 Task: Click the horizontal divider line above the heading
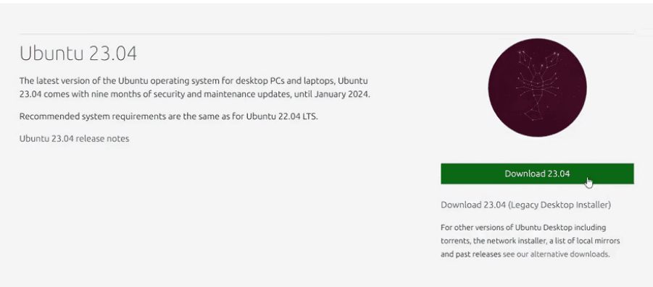326,33
